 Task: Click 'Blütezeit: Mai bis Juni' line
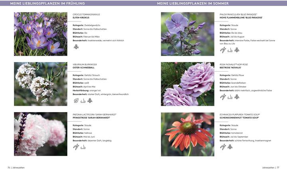(x=84, y=137)
